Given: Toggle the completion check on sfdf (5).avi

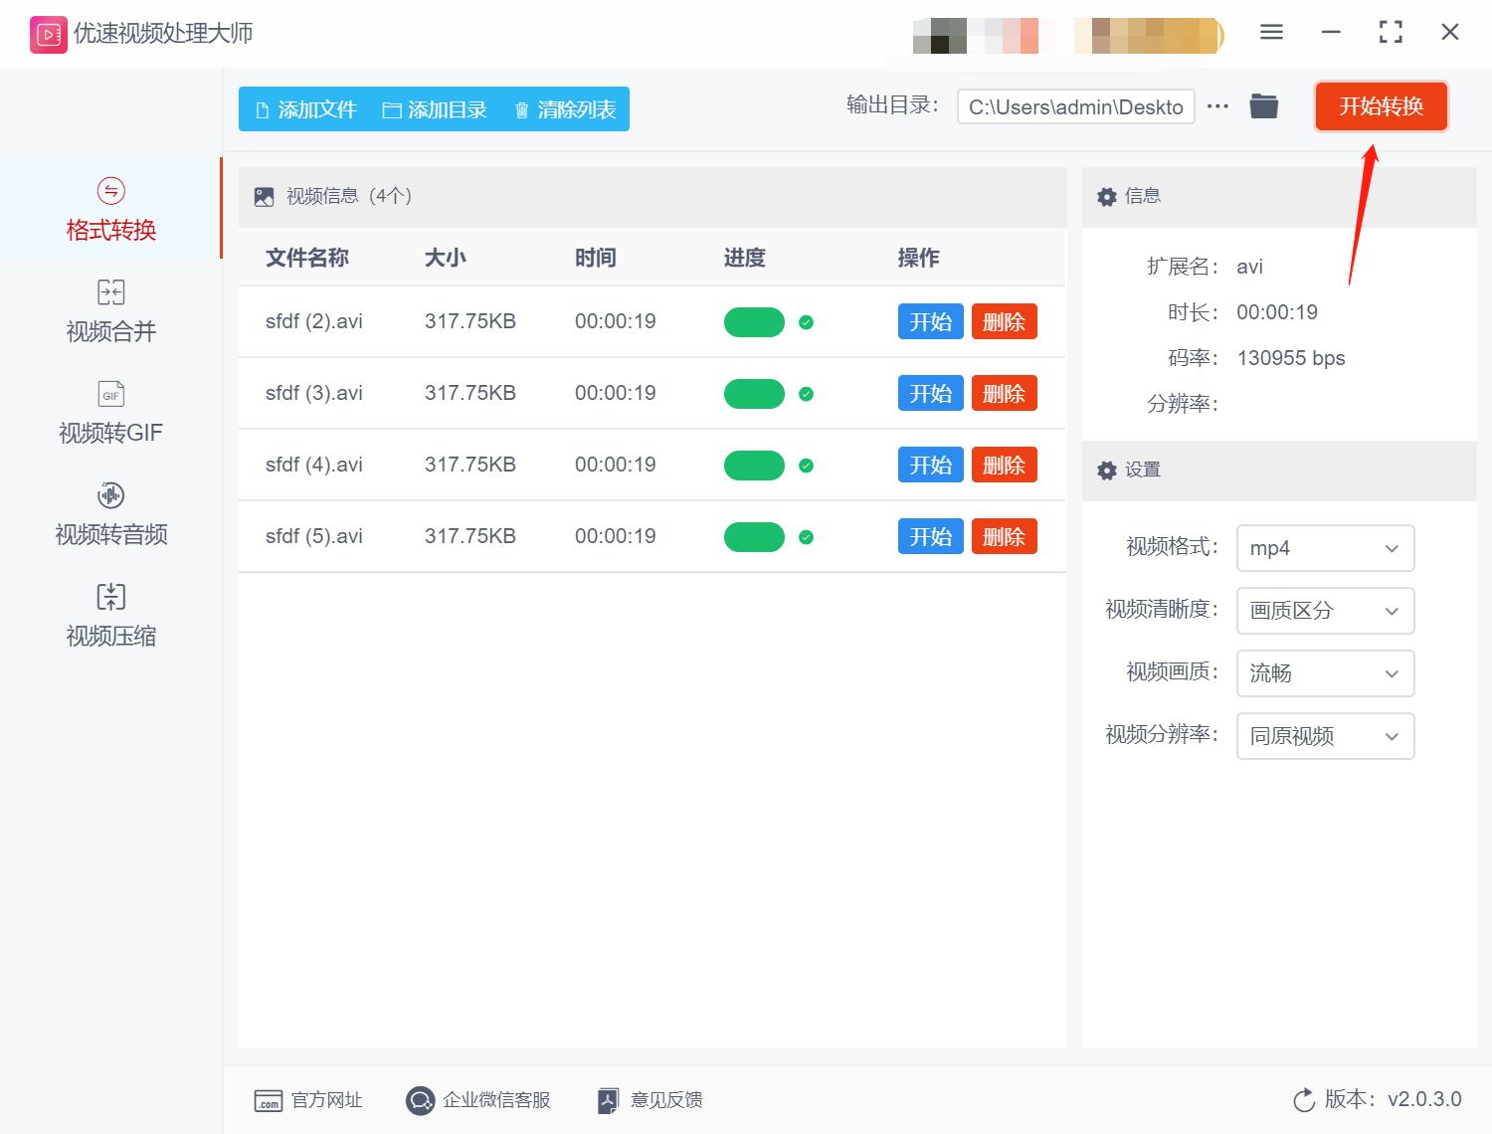Looking at the screenshot, I should (x=807, y=536).
